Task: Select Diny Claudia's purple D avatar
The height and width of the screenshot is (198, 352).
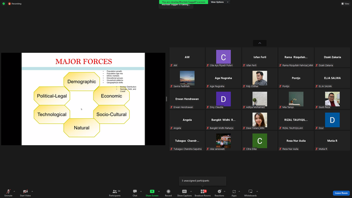Action: [x=223, y=99]
